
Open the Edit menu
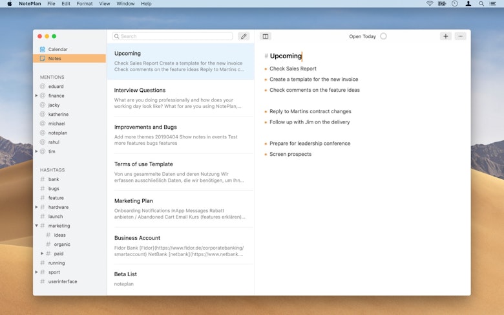(66, 3)
